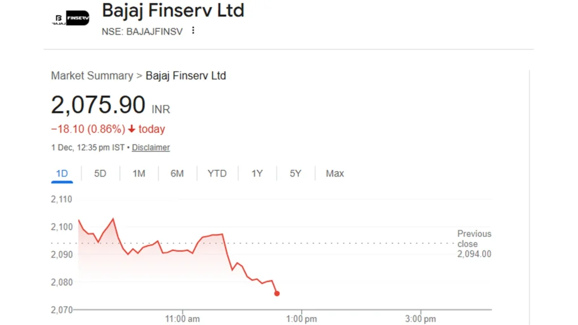This screenshot has height=325, width=578.
Task: Open the Max historical chart
Action: coord(334,174)
